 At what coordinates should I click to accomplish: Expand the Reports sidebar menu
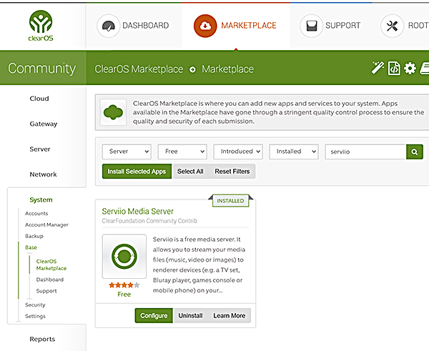(x=42, y=339)
